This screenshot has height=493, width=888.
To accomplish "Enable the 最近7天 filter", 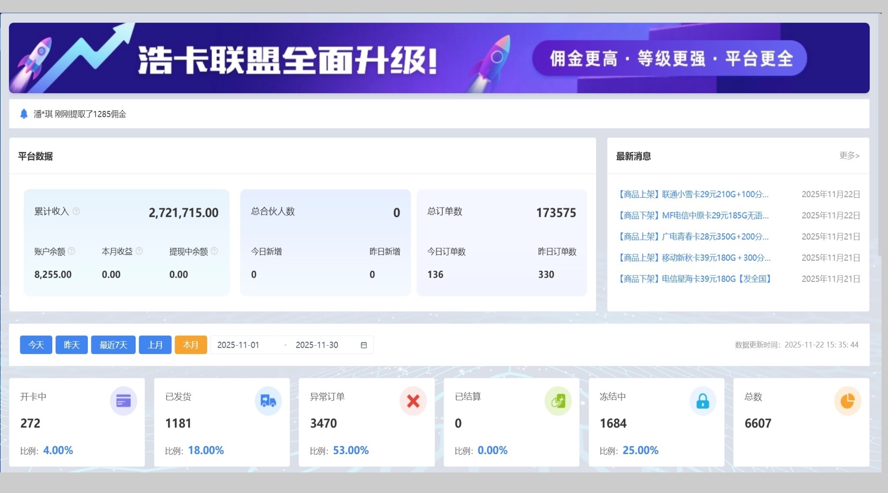I will pos(113,345).
